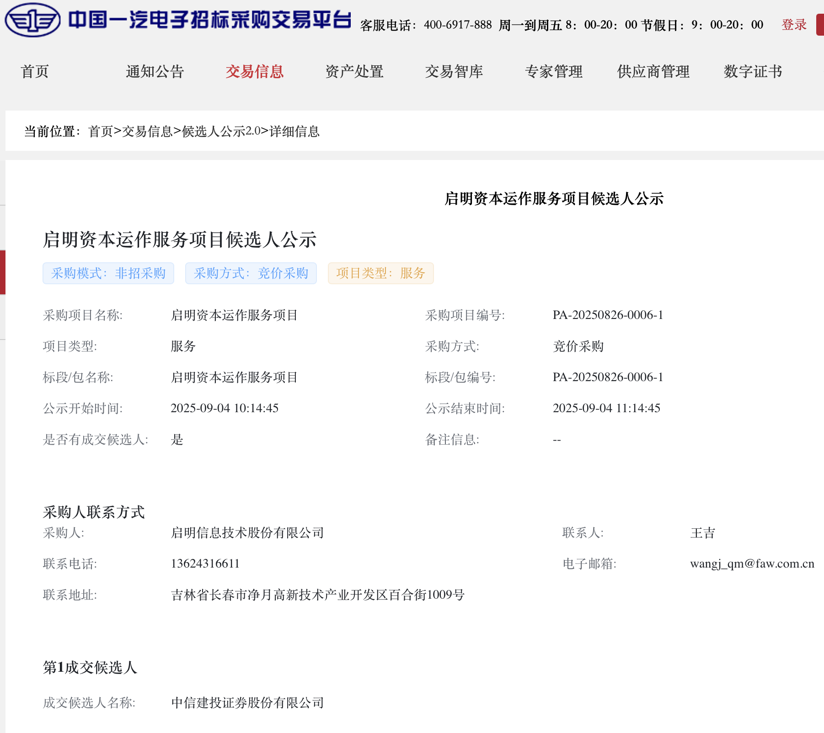Click the centered bold announcement title
This screenshot has width=824, height=733.
(554, 199)
